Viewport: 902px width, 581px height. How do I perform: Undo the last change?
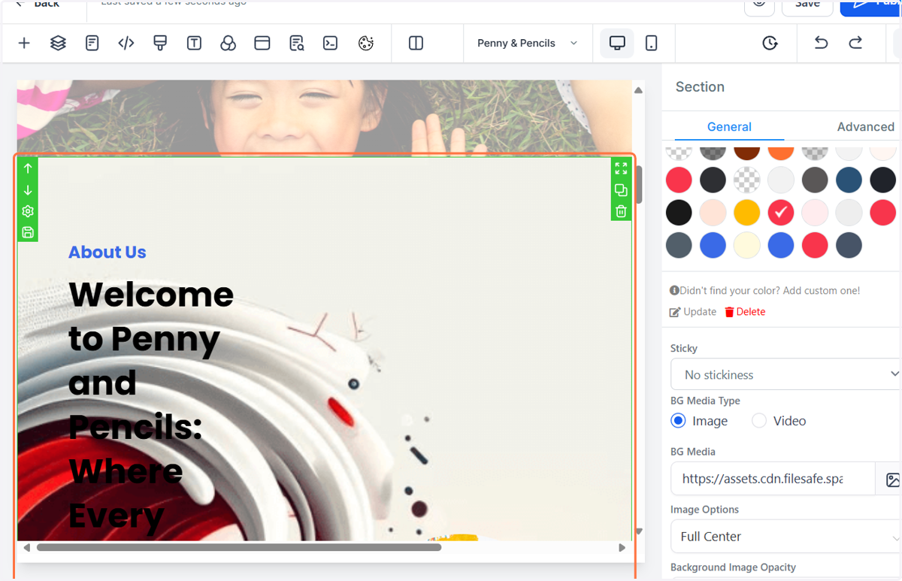[821, 44]
